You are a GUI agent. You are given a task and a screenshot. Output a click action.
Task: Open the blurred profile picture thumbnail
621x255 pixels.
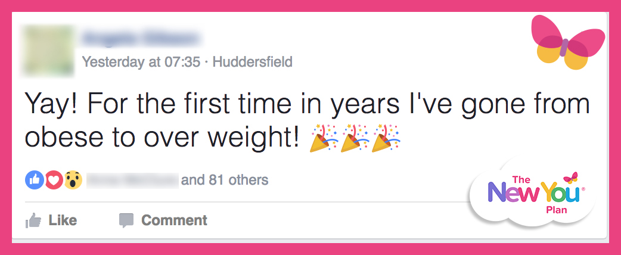click(x=48, y=50)
